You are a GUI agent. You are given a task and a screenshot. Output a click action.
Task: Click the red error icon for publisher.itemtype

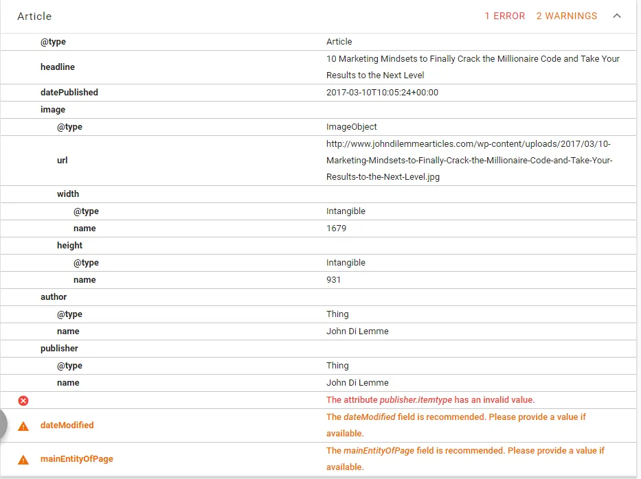tap(23, 401)
